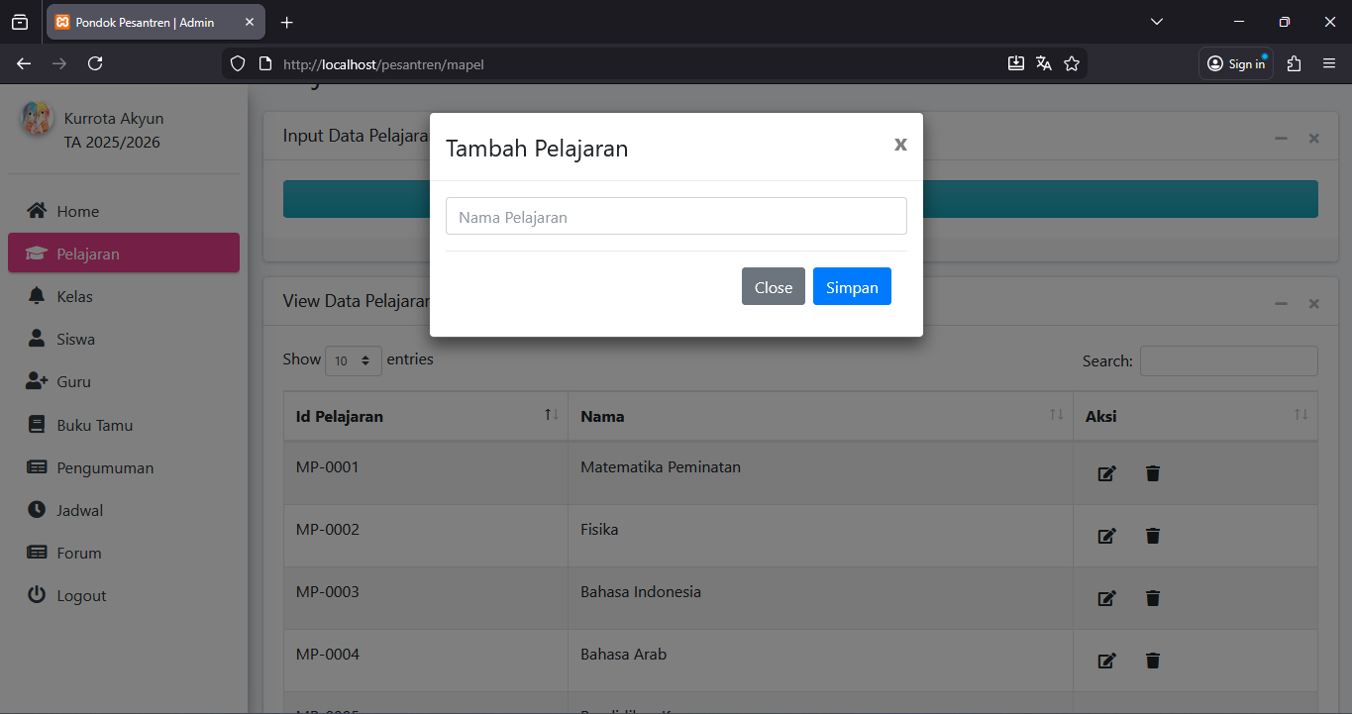
Task: Click the table Search box
Action: [1228, 360]
